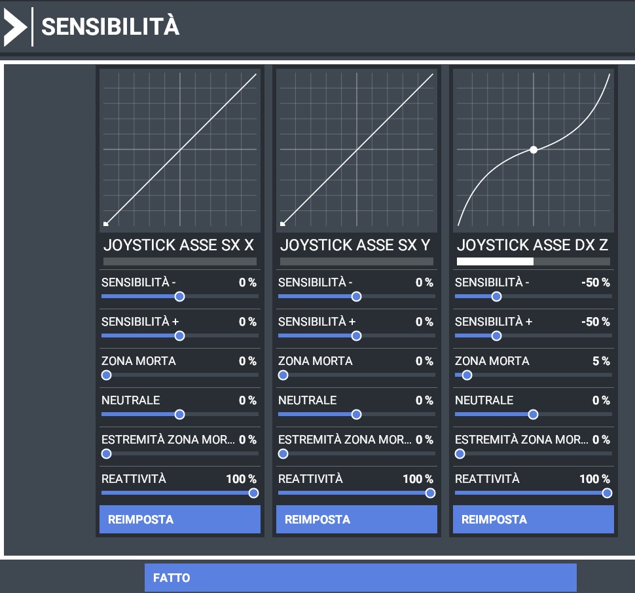Click the center point on Joystick Asse DX Z curve
This screenshot has height=593, width=635.
(534, 149)
